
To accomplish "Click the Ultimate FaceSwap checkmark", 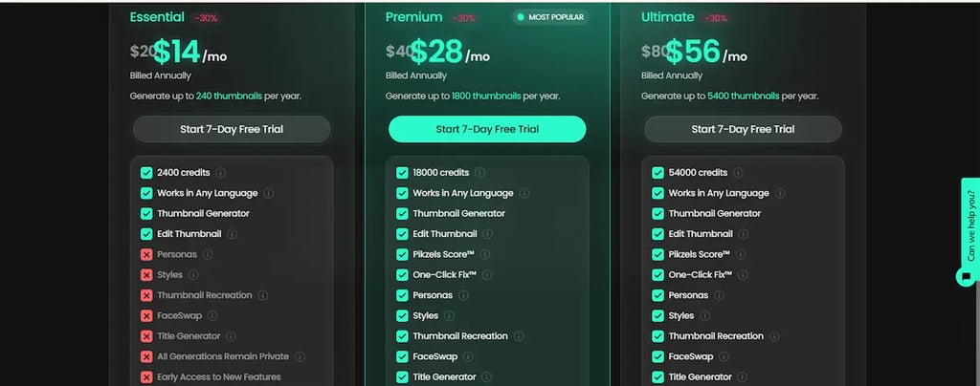I will pos(657,356).
